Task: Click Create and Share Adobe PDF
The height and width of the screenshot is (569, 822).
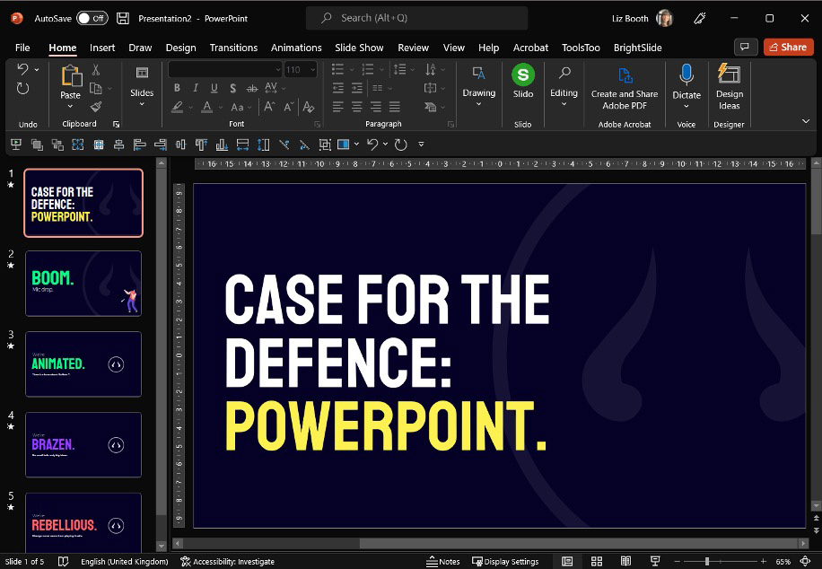Action: (x=625, y=88)
